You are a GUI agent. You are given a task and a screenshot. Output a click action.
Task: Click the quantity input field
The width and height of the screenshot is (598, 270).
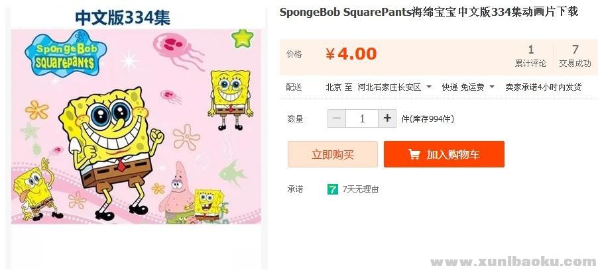click(362, 118)
